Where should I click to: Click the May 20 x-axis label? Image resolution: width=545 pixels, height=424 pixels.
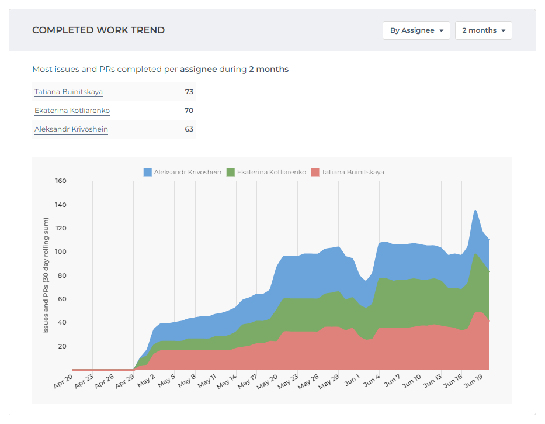click(268, 381)
